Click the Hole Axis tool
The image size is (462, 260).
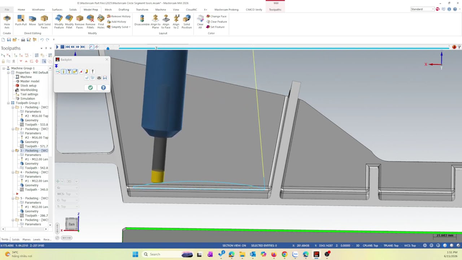[x=7, y=22]
